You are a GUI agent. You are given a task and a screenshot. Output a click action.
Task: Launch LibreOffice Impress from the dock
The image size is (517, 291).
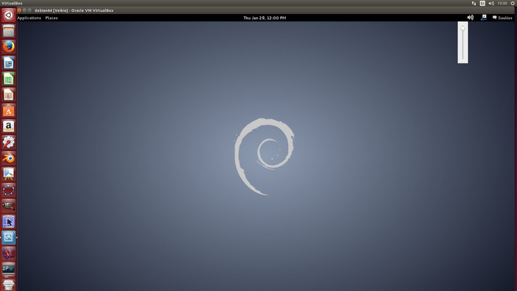(8, 95)
